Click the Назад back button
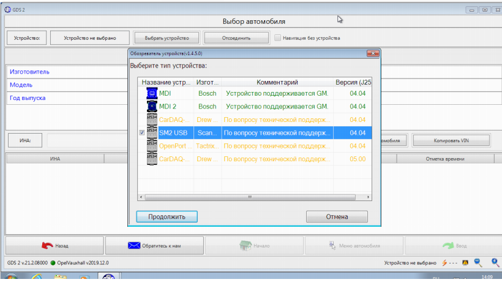The height and width of the screenshot is (282, 502). (x=54, y=246)
